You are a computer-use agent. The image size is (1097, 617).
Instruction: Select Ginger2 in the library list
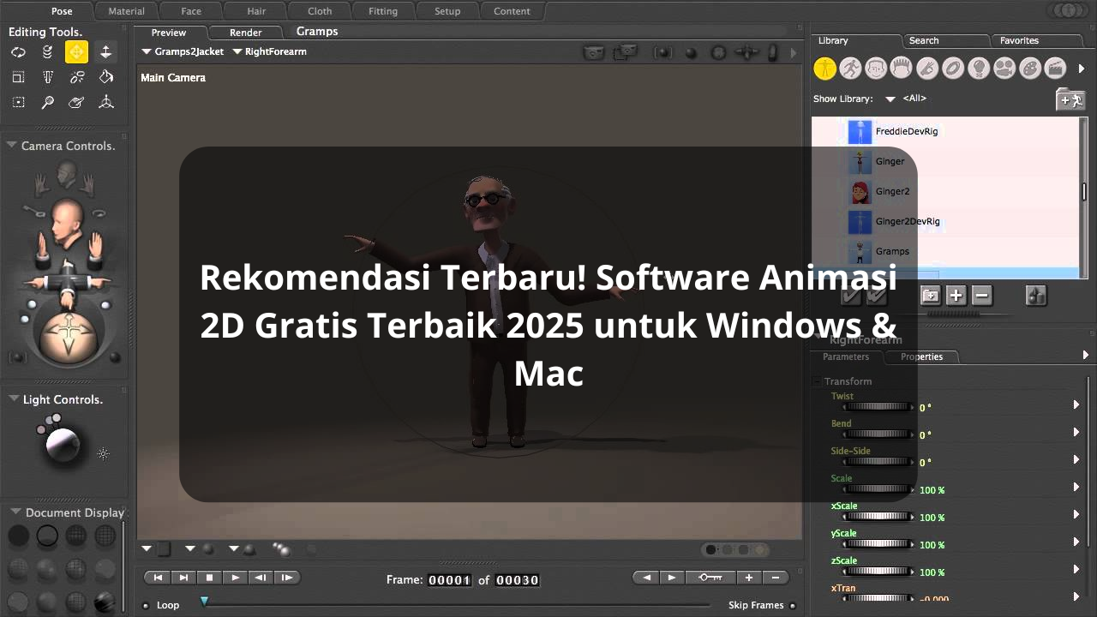click(892, 191)
